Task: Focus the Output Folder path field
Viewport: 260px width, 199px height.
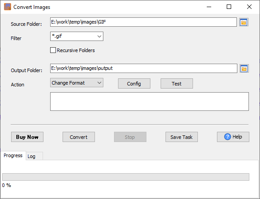Action: (x=144, y=68)
